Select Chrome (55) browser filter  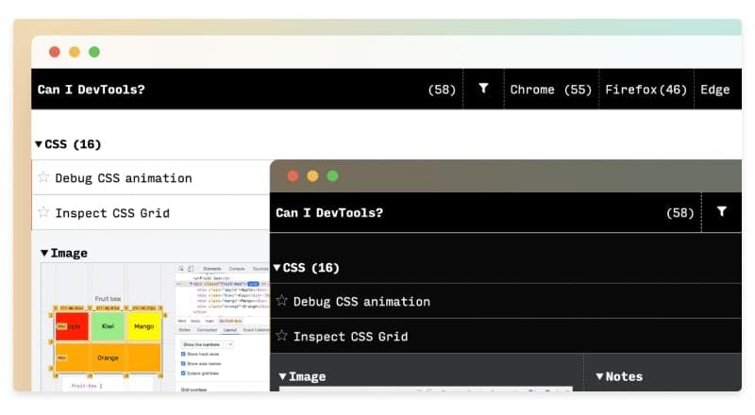pos(551,90)
